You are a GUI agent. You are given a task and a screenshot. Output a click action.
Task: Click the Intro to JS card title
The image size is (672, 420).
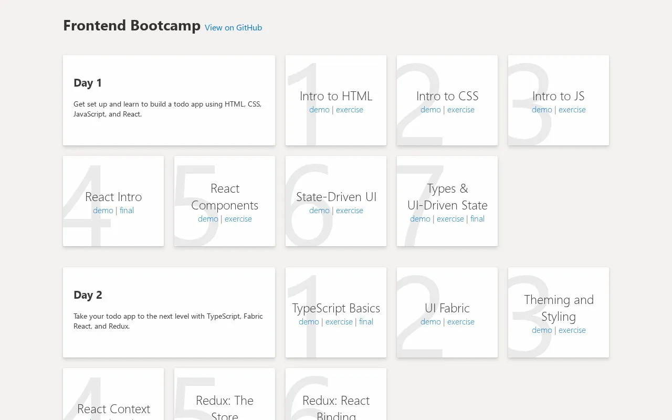559,96
